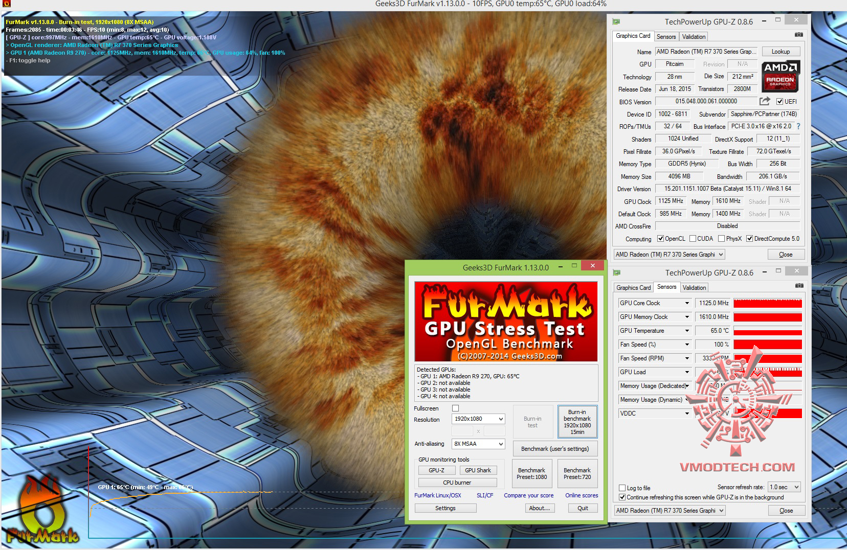
Task: Follow the Compare your score link
Action: [x=529, y=495]
